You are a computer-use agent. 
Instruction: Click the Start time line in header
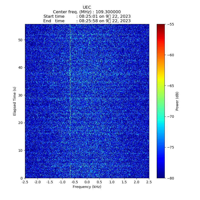coord(87,16)
